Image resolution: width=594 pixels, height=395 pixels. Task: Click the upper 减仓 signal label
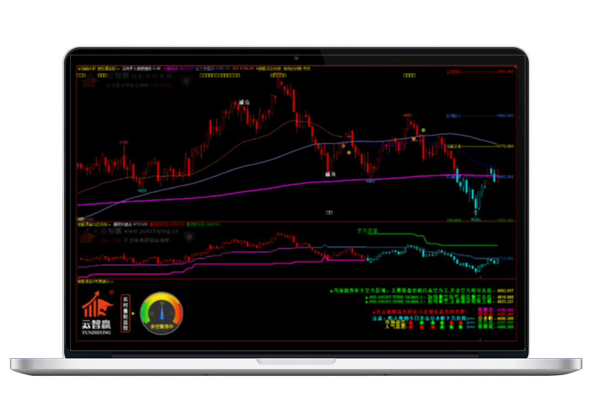[x=243, y=102]
